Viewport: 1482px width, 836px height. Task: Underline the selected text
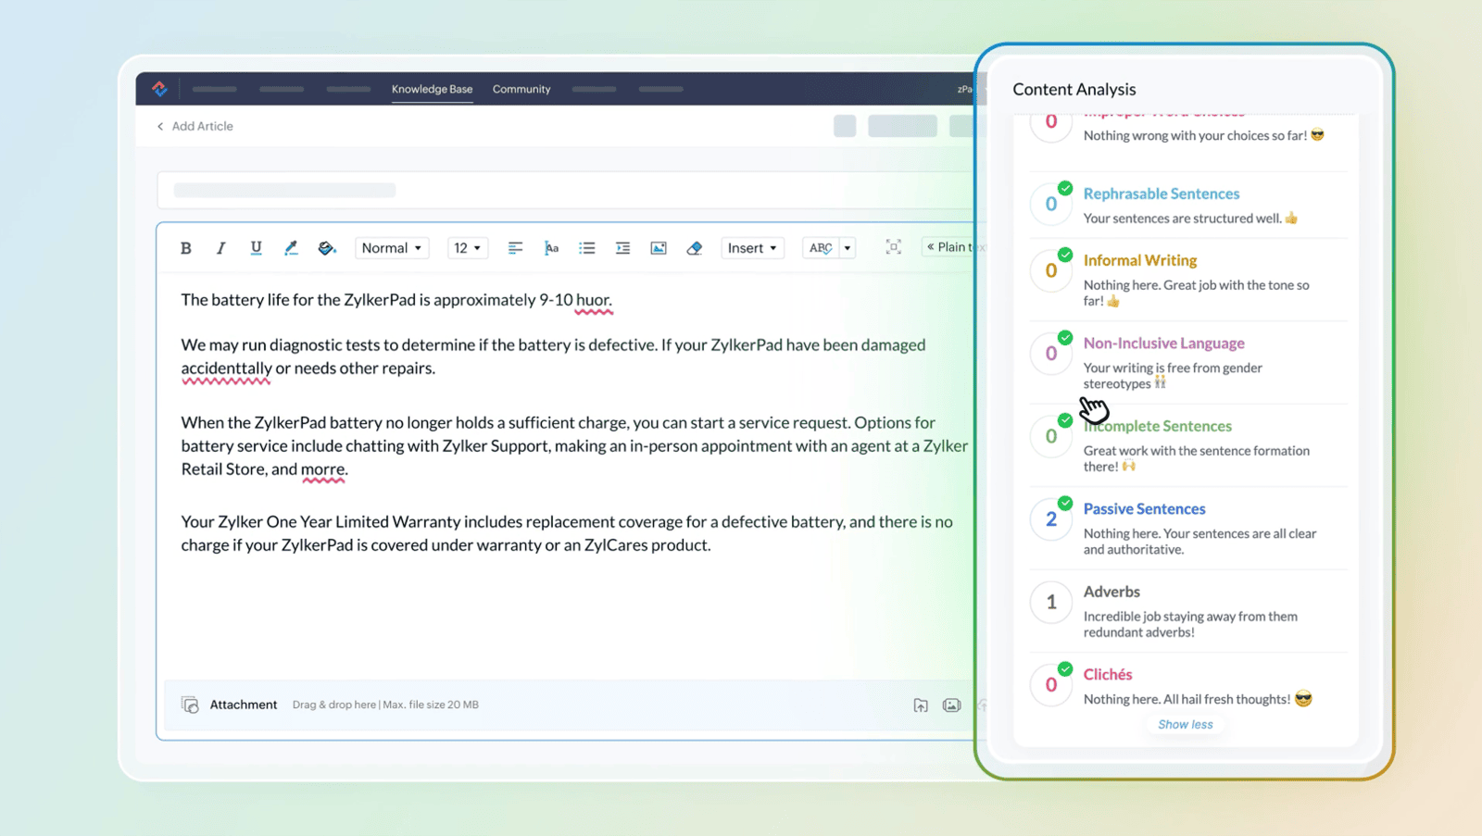pos(256,248)
